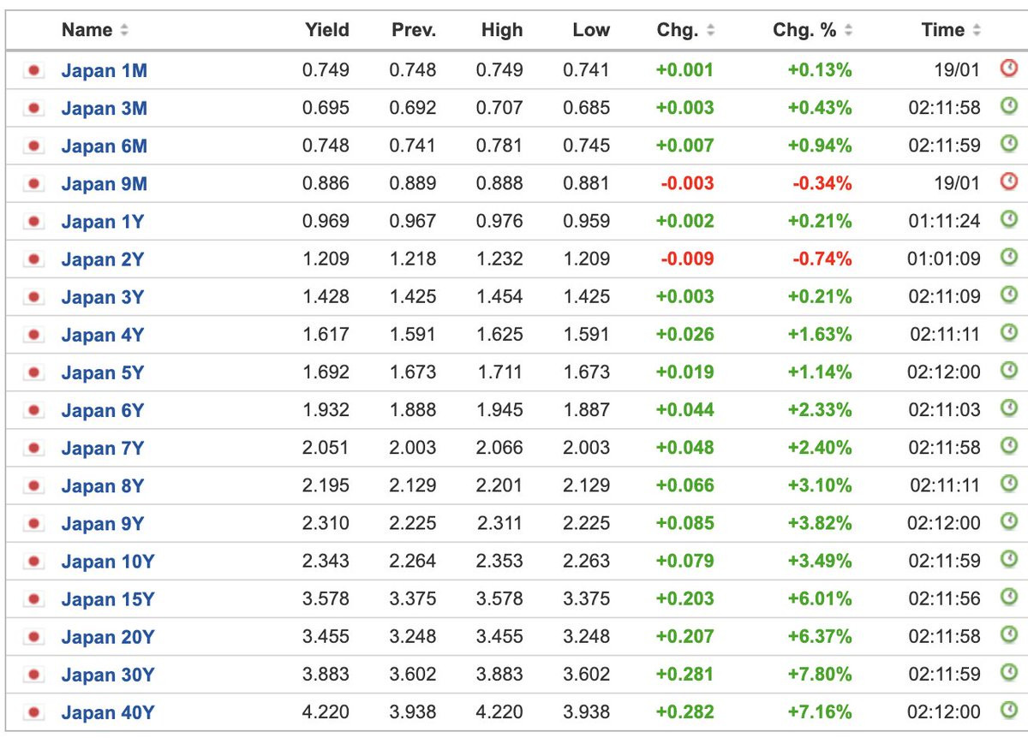1028x738 pixels.
Task: Open the Japan 6M bond link
Action: 105,146
